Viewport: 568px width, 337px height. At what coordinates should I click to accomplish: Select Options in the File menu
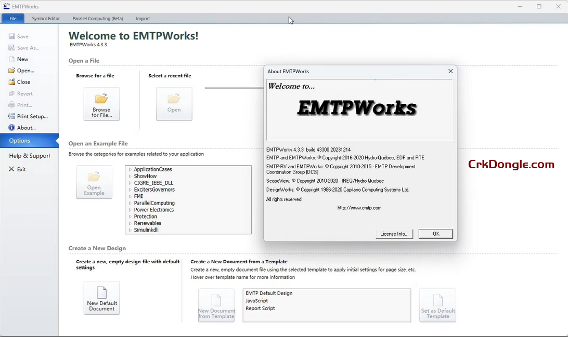20,141
